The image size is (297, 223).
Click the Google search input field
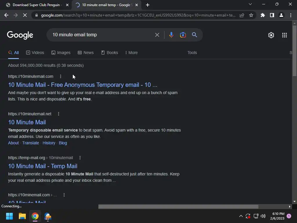102,35
